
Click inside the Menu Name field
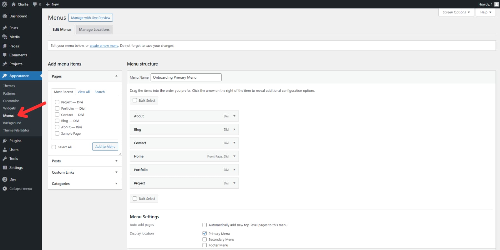[186, 77]
